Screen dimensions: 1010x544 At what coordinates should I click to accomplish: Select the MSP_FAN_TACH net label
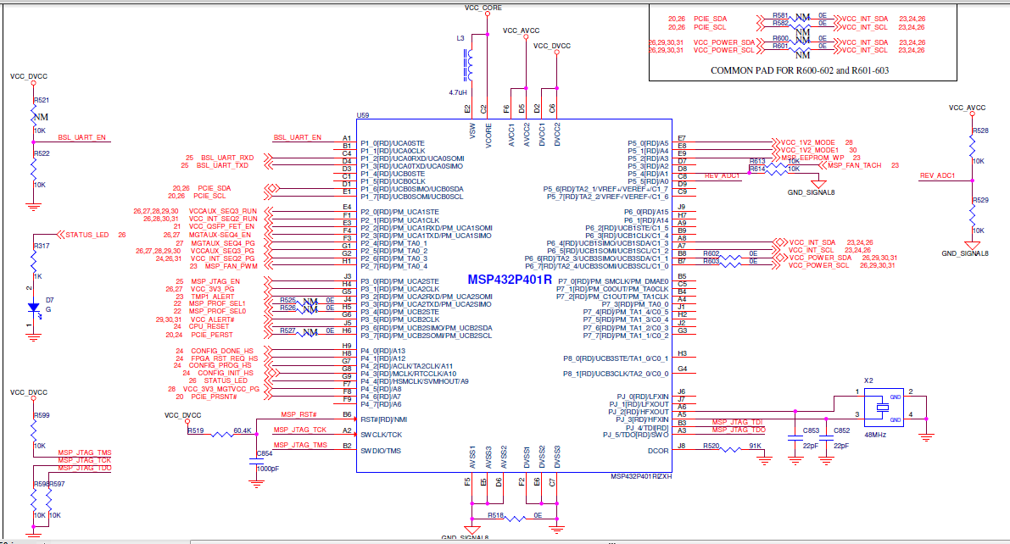coord(854,165)
